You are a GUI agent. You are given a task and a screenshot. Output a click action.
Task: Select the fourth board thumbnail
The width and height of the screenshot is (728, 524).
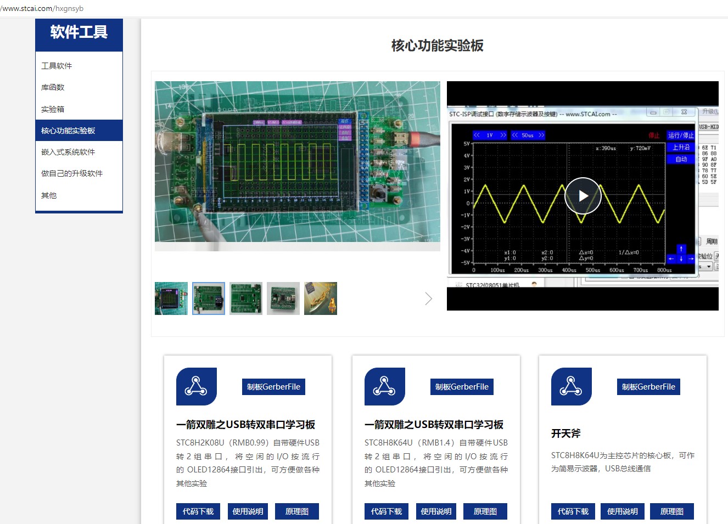(283, 298)
